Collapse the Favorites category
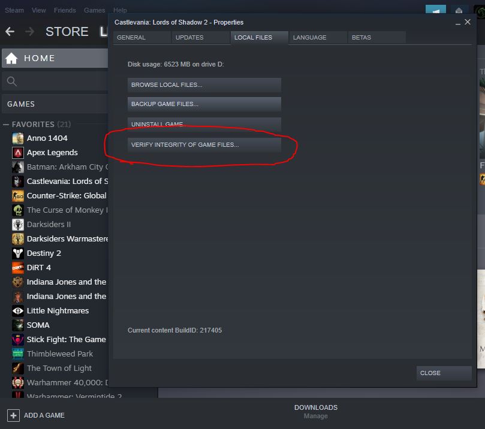 (x=6, y=125)
